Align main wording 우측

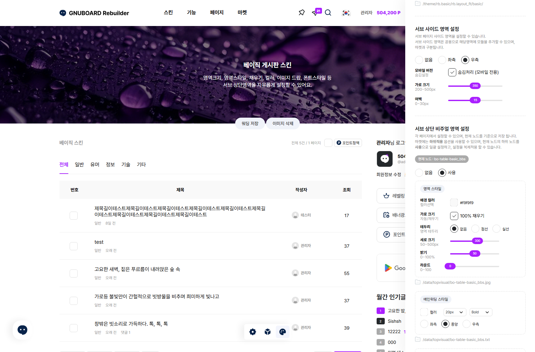pyautogui.click(x=467, y=324)
